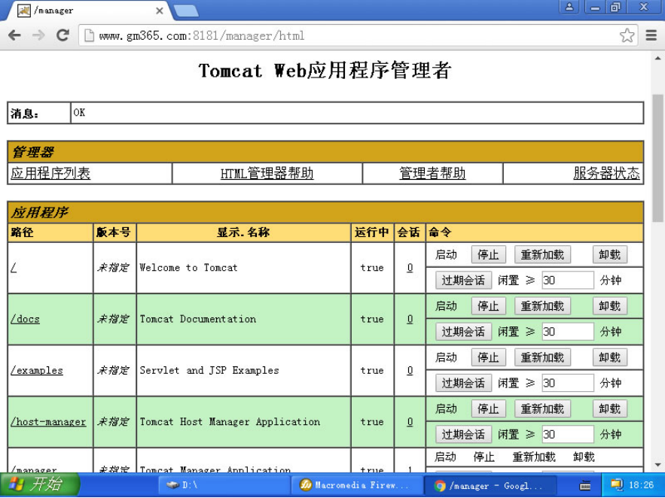This screenshot has width=665, height=498.
Task: Focus idle minutes field for /docs
Action: 567,332
